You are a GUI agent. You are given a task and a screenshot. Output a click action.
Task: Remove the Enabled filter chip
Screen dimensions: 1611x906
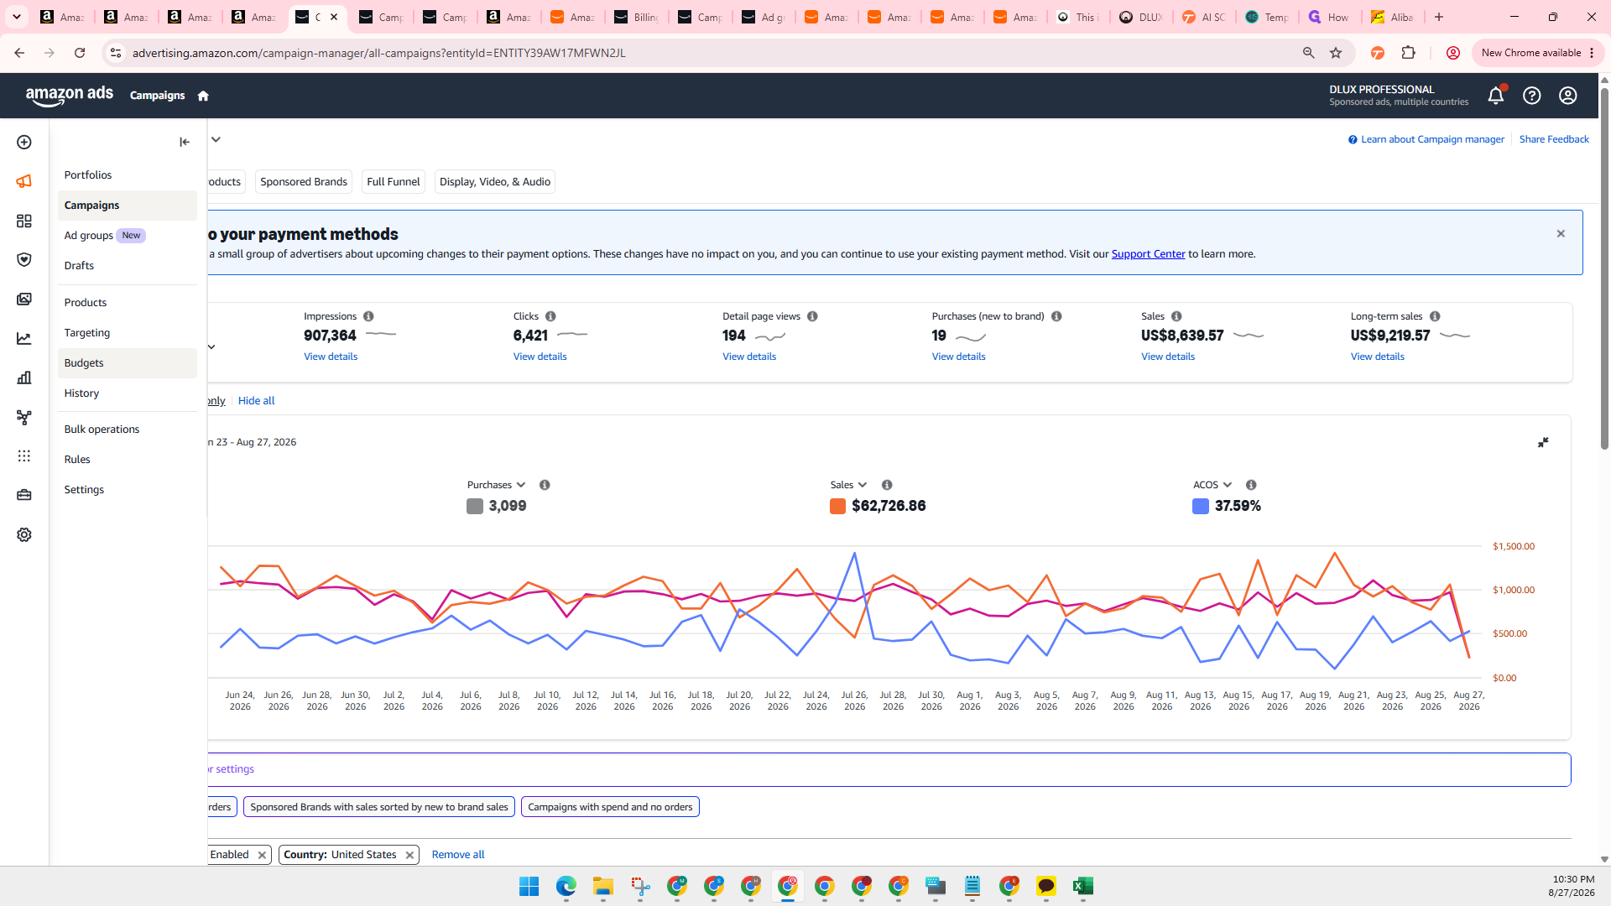262,855
